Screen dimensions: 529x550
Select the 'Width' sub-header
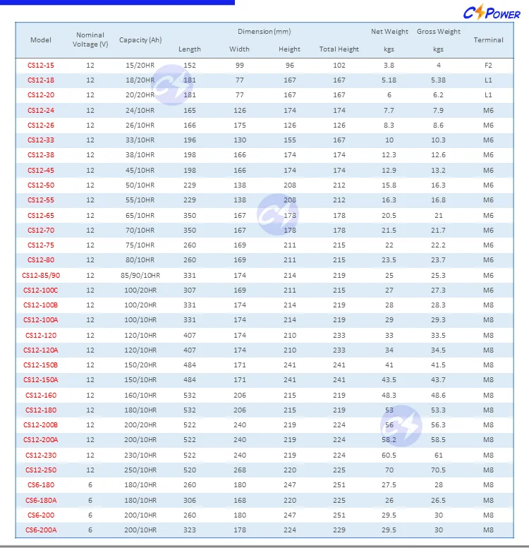(239, 49)
